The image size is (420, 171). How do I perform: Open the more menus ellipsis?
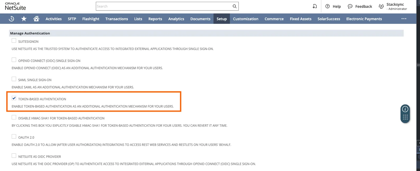point(404,19)
